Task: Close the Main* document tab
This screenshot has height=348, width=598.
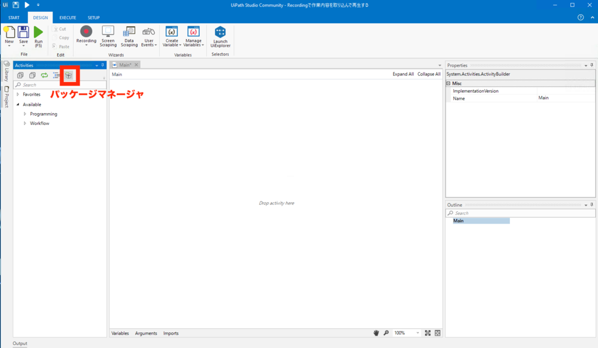Action: [x=136, y=65]
